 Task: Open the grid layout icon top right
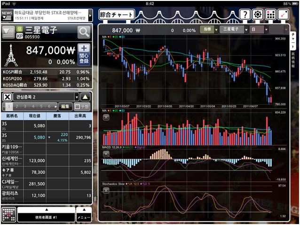[x=270, y=15]
